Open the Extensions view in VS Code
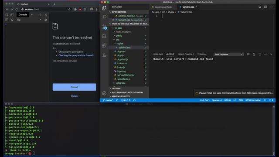The height and width of the screenshot is (157, 279). pos(104,45)
